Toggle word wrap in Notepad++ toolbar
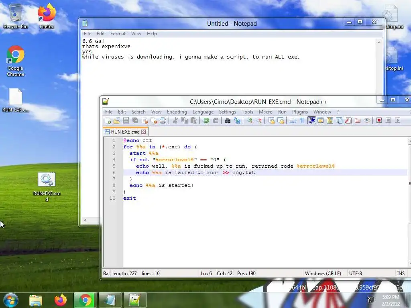 [x=293, y=120]
